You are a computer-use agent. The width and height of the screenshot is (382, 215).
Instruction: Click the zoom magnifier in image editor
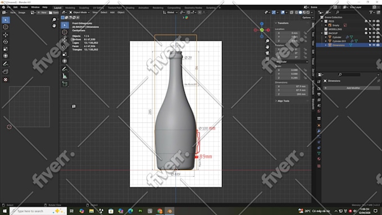54,20
